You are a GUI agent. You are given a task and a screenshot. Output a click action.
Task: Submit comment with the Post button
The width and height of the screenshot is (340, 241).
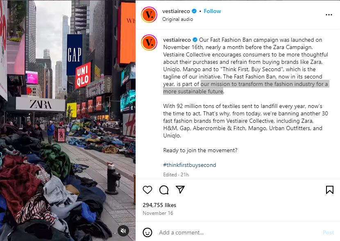tap(328, 232)
